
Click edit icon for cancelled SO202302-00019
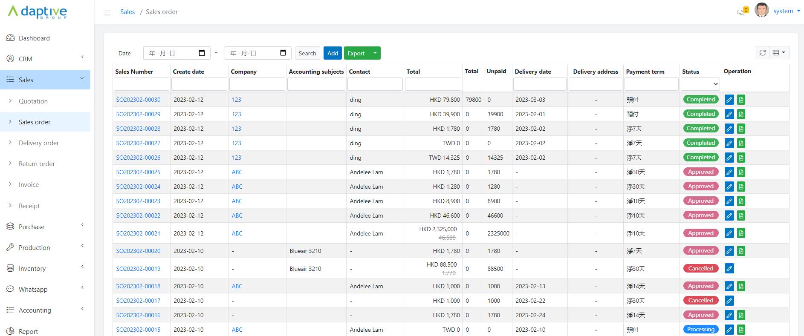[729, 269]
